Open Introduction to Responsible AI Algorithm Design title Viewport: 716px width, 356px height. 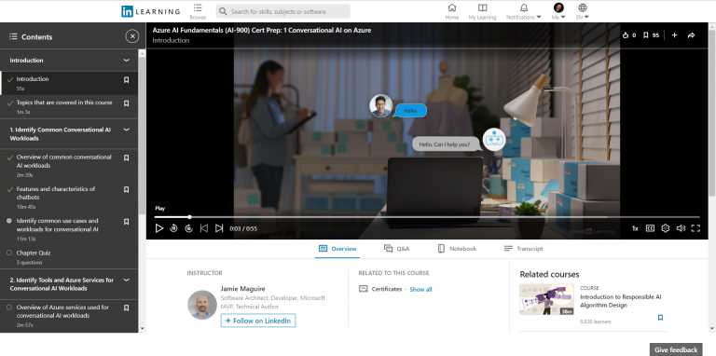click(621, 301)
